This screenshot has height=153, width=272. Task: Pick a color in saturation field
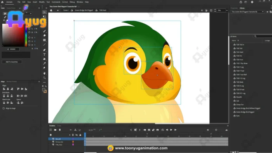[x=13, y=35]
